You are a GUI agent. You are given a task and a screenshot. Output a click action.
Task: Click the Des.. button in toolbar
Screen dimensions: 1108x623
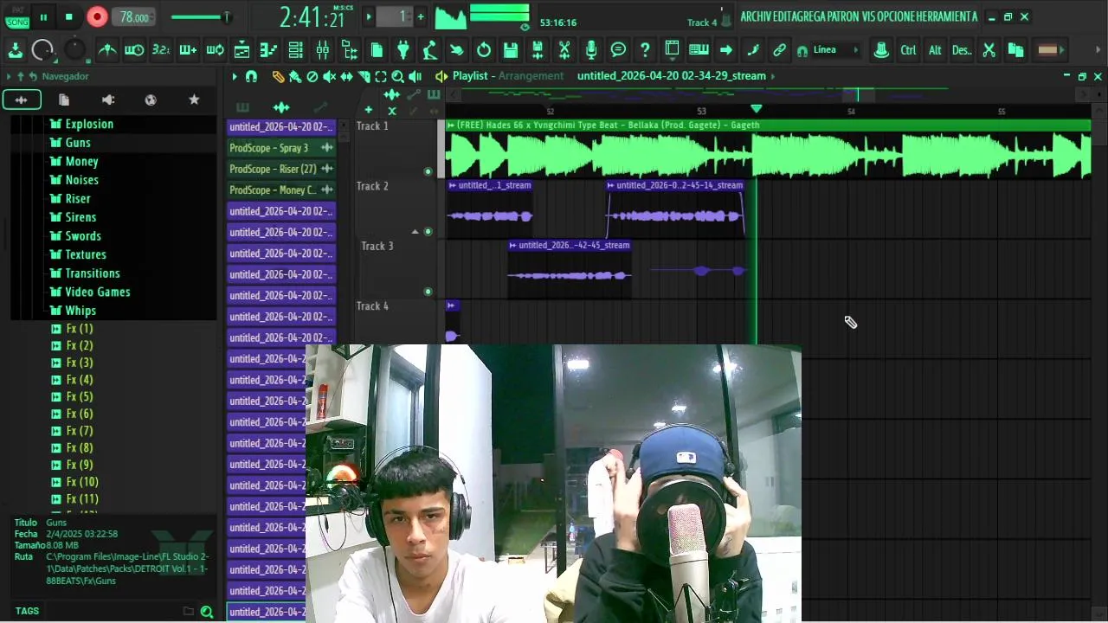click(x=962, y=50)
